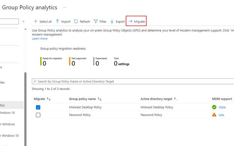Viewport: 234px width, 146px height.
Task: Click the Import label
Action: (x=66, y=21)
